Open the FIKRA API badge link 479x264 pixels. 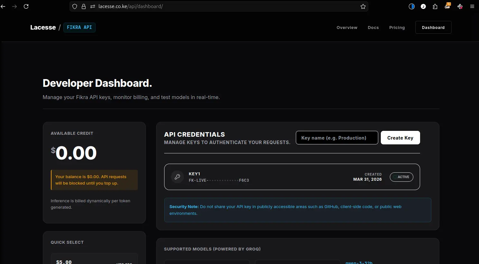point(80,27)
